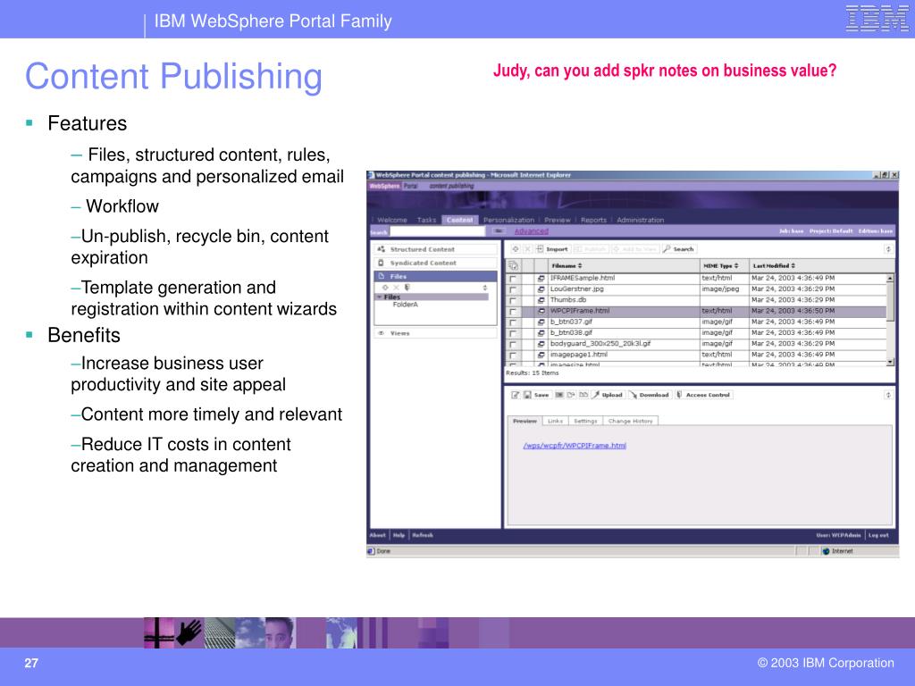The width and height of the screenshot is (915, 686).
Task: Click the Files section page icon
Action: coord(381,276)
